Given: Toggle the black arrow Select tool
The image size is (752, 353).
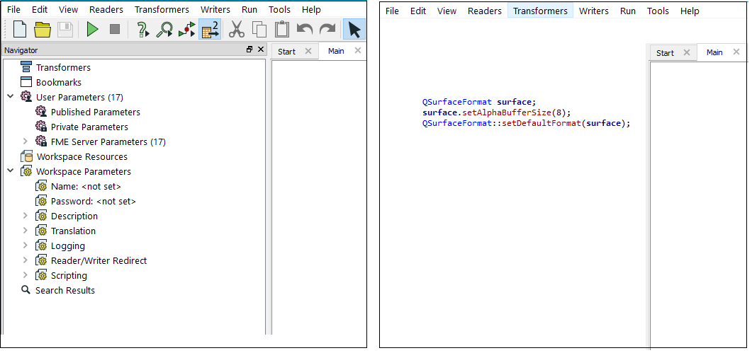Looking at the screenshot, I should tap(354, 30).
